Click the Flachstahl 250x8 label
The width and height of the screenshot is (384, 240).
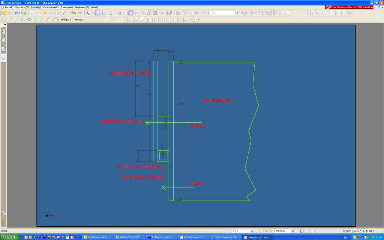(142, 177)
